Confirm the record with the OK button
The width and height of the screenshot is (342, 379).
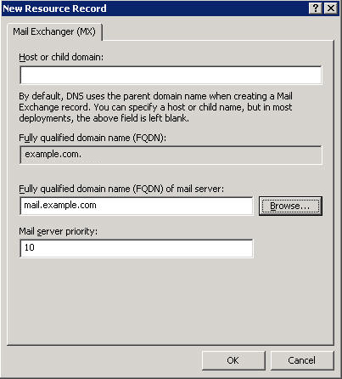click(233, 360)
